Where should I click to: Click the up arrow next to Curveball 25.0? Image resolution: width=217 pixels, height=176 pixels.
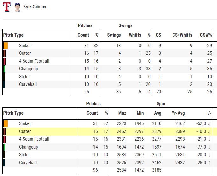pos(209,163)
